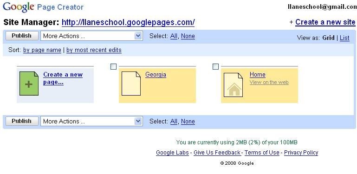Click the arrow on the top More Actions menu
Viewport: 357px width, 174px height.
pyautogui.click(x=138, y=36)
